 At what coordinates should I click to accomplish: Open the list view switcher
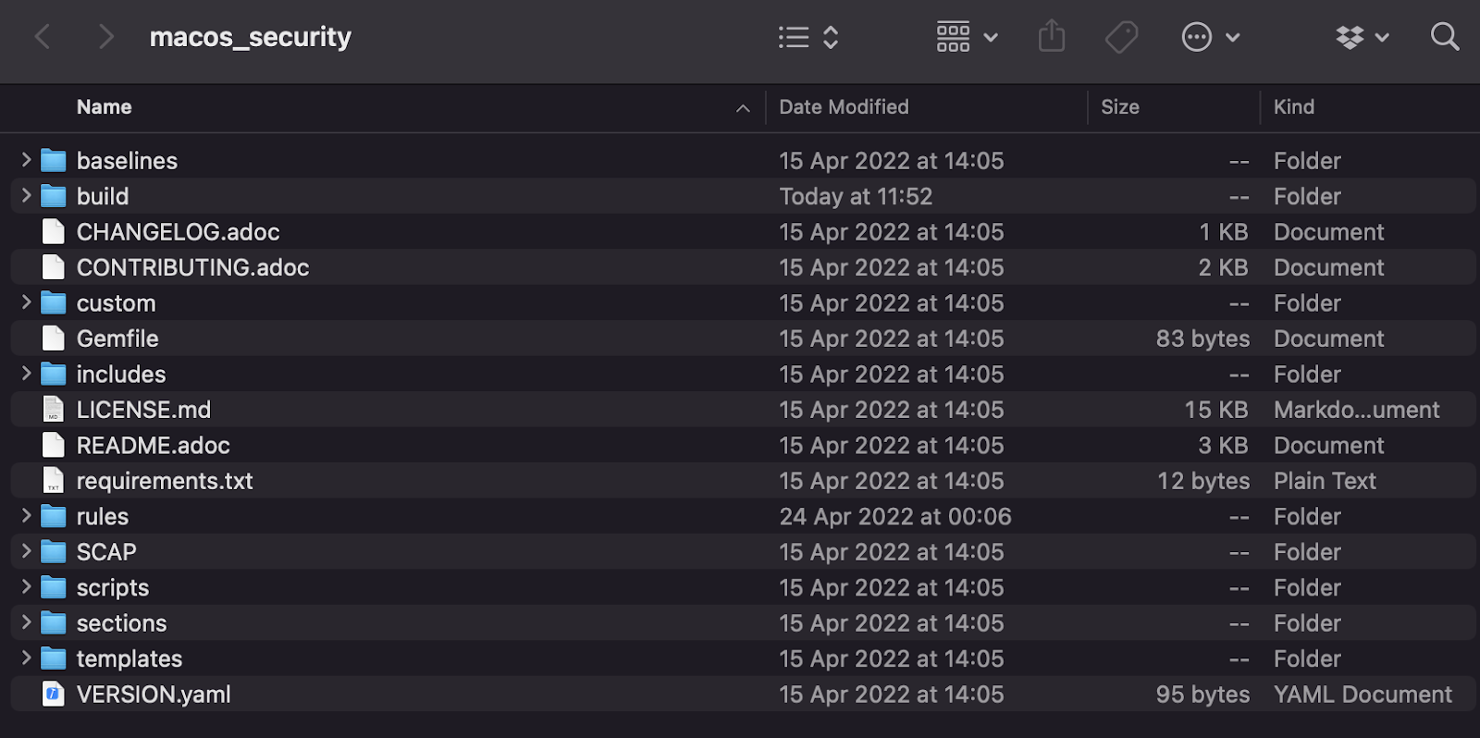(x=808, y=37)
